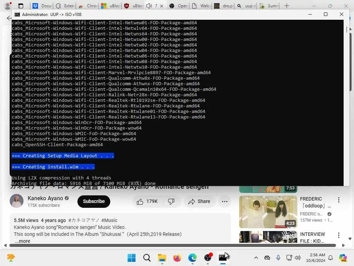Open a new browser tab

(x=287, y=6)
